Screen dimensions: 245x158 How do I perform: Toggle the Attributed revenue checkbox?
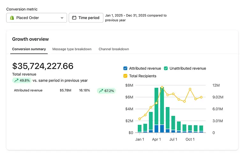coord(125,68)
